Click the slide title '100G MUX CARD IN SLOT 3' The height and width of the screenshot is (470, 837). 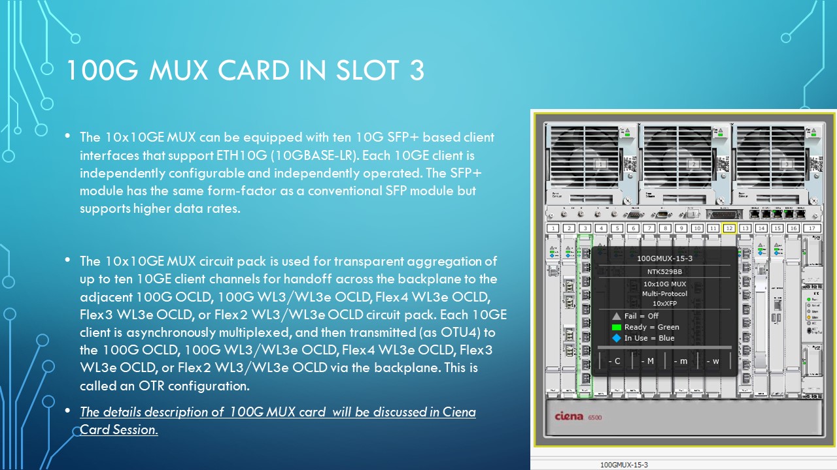[x=245, y=71]
